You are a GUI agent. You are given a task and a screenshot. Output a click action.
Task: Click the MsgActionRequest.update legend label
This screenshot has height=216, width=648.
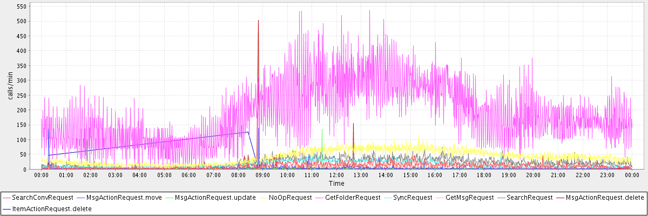pos(215,198)
